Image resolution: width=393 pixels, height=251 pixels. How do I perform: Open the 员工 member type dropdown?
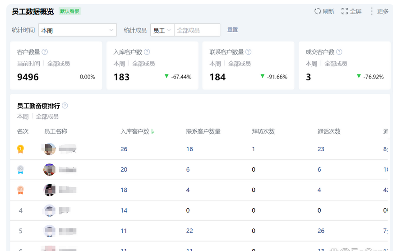point(162,30)
